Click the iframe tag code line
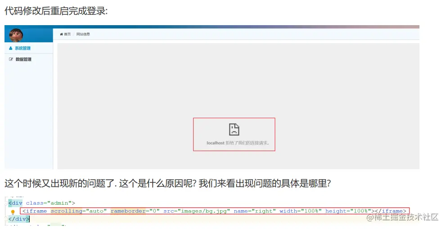 (x=215, y=211)
